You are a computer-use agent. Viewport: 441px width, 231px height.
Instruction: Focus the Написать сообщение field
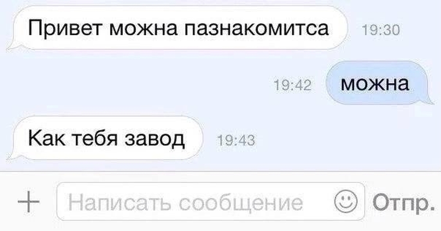[x=211, y=201]
